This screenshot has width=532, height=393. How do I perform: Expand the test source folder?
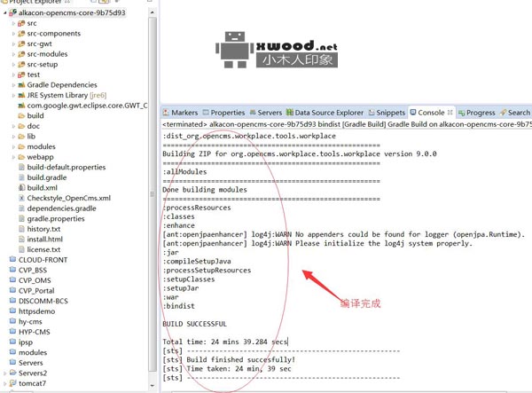point(13,75)
